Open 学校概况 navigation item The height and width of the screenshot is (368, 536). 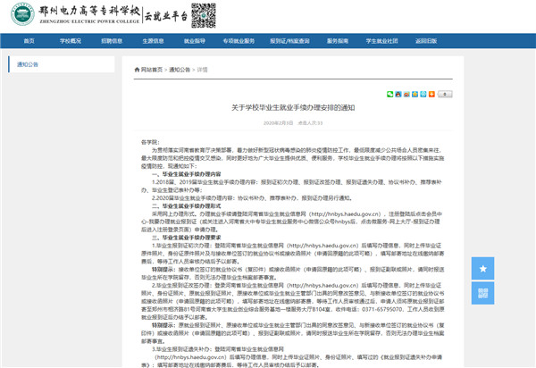[x=71, y=41]
